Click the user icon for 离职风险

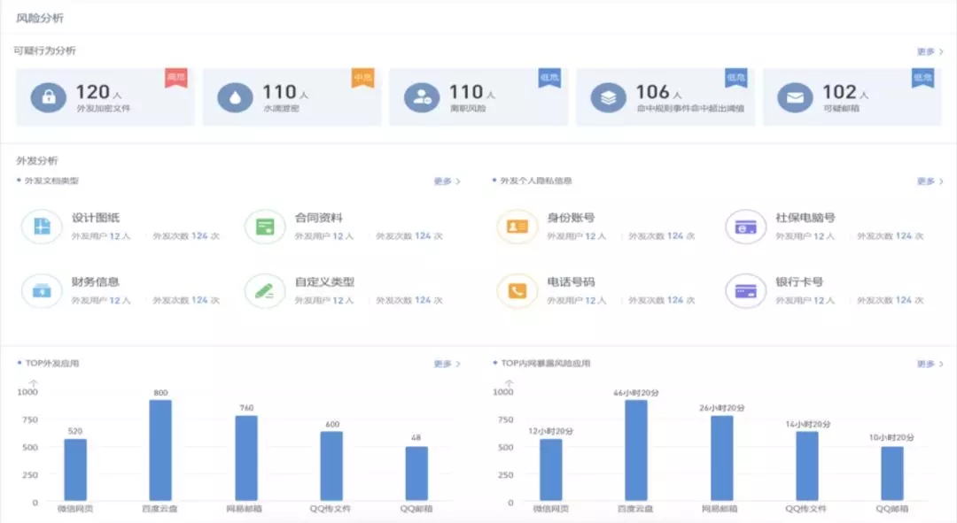[422, 97]
